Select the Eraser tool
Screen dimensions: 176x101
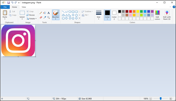point(41,17)
